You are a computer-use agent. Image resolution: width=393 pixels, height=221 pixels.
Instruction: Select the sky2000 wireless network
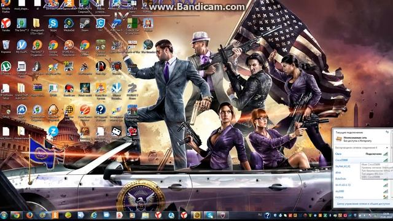coord(362,191)
